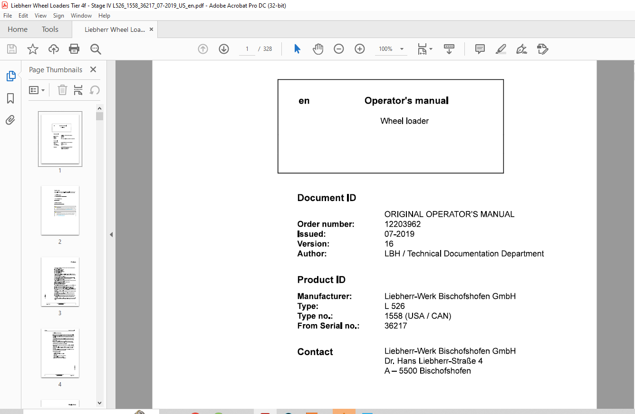635x414 pixels.
Task: Open Page Thumbnails panel in sidebar
Action: click(10, 76)
